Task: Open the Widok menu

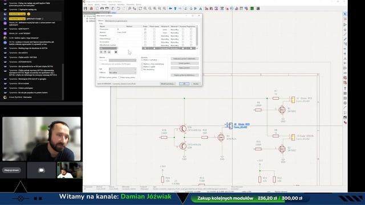Action: (97, 5)
